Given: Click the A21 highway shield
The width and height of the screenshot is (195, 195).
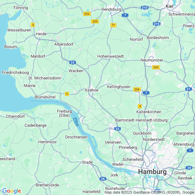Looking at the screenshot, I should [188, 89].
